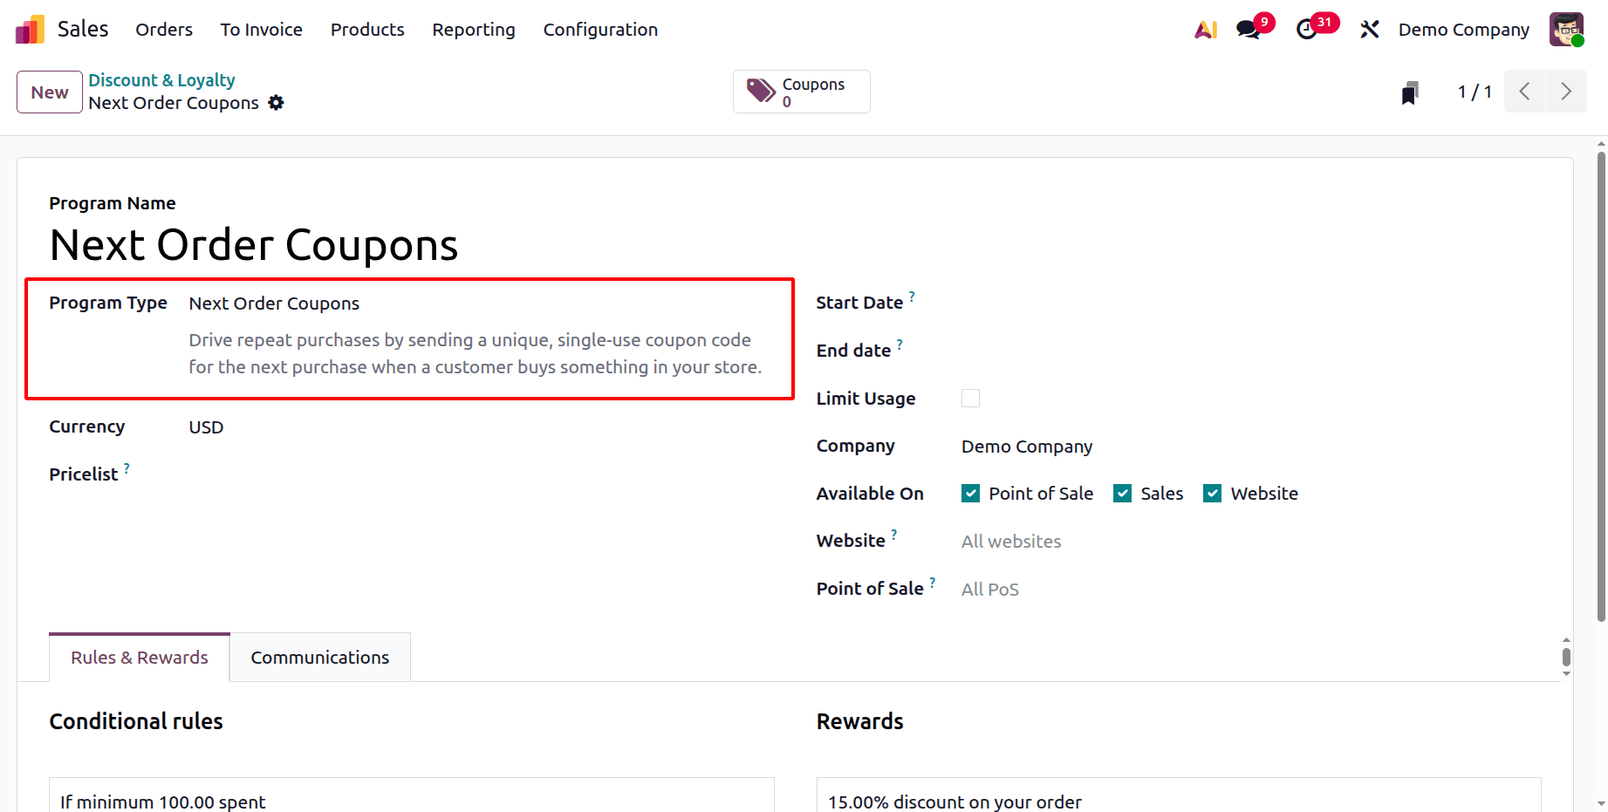Click the New button
Image resolution: width=1608 pixels, height=812 pixels.
tap(49, 92)
